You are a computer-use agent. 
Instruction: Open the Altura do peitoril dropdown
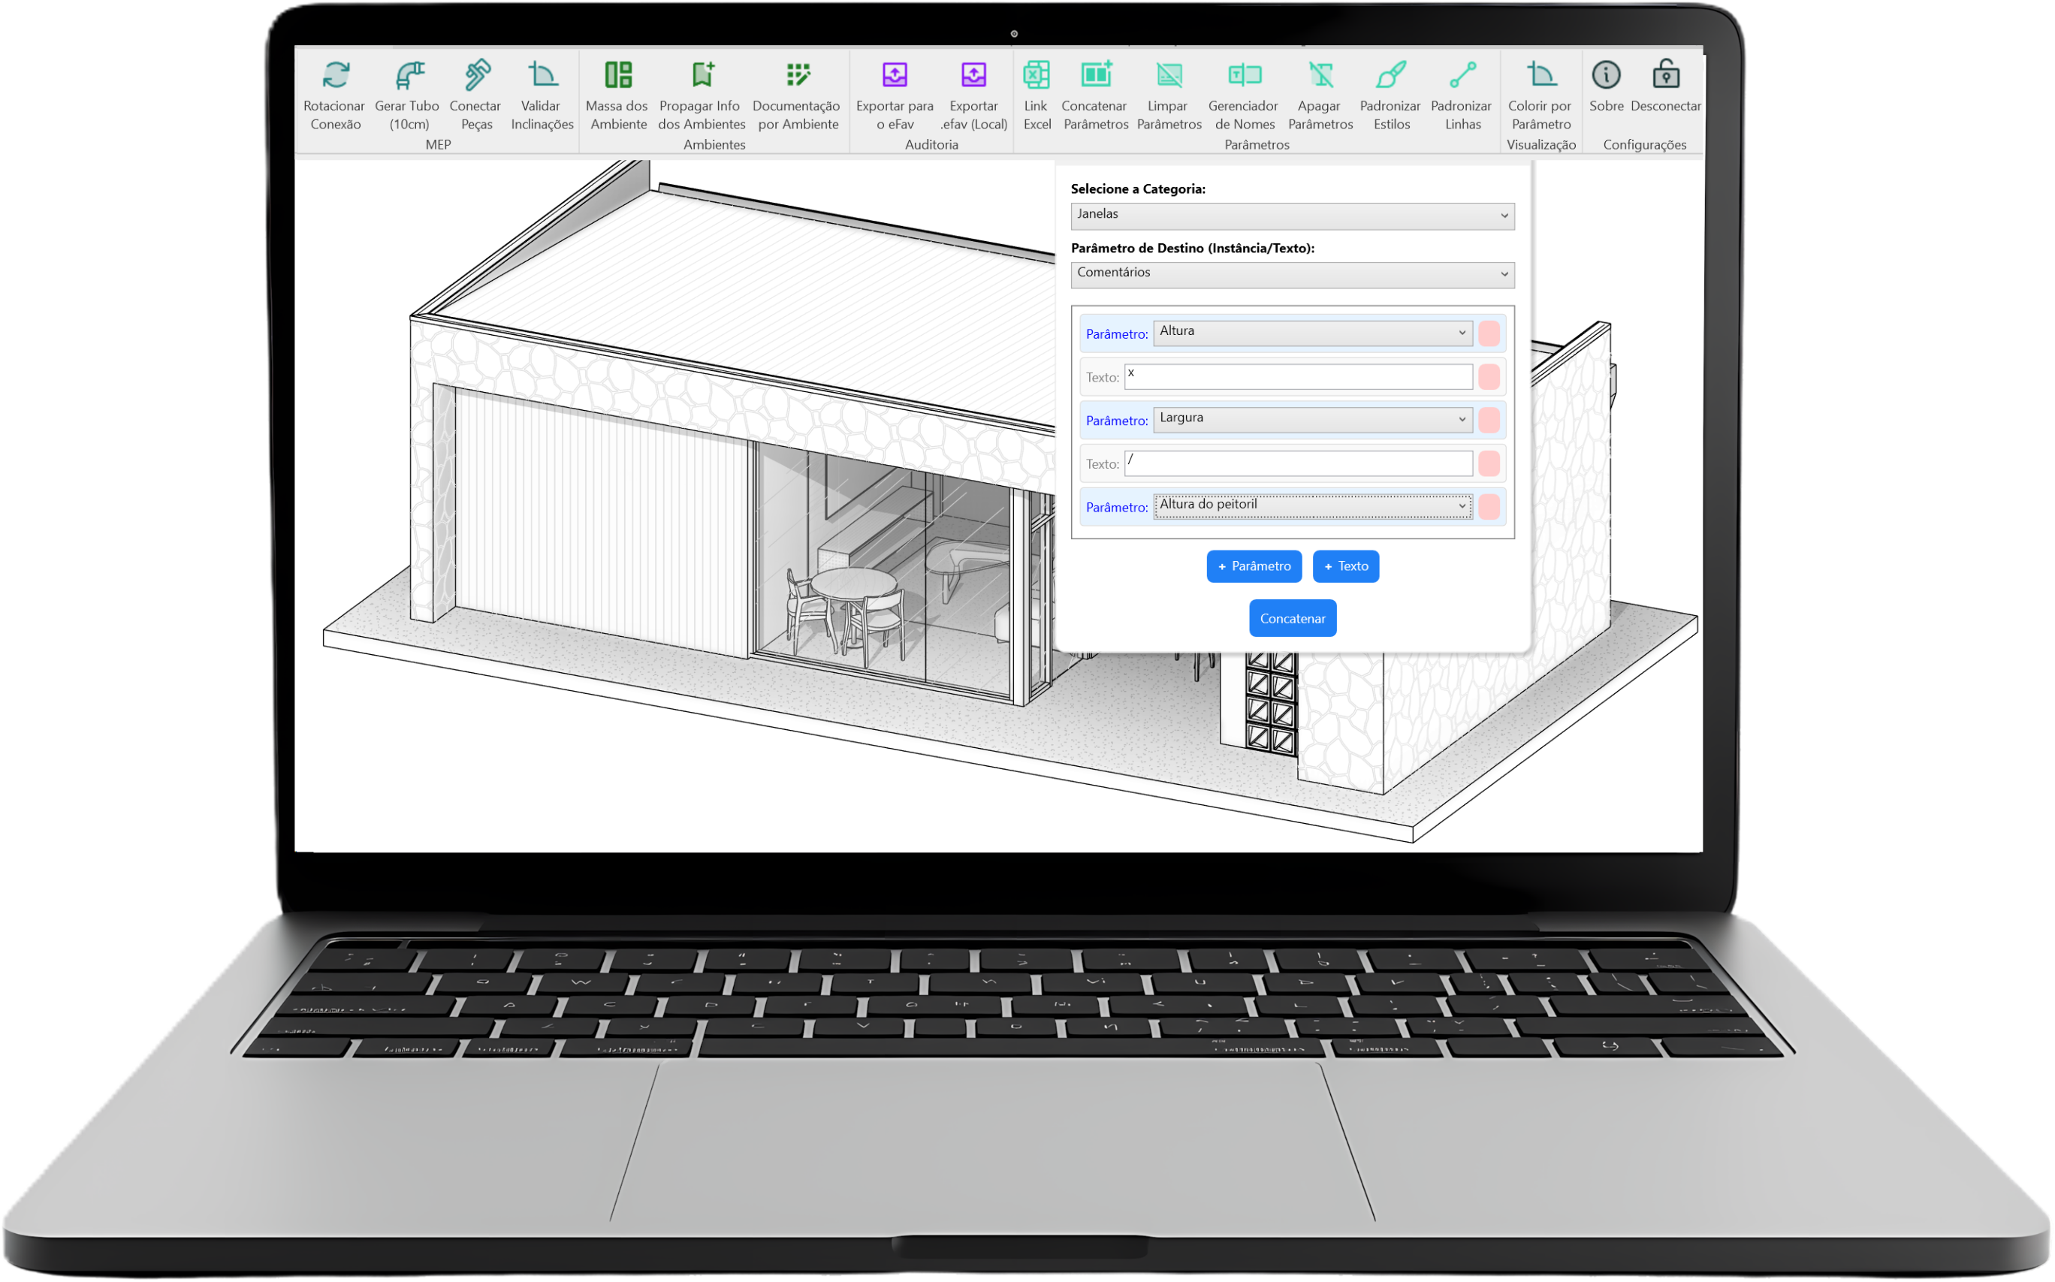point(1313,506)
